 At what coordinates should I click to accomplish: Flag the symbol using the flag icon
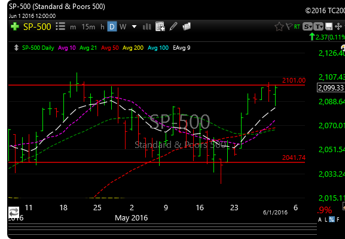tap(289, 26)
